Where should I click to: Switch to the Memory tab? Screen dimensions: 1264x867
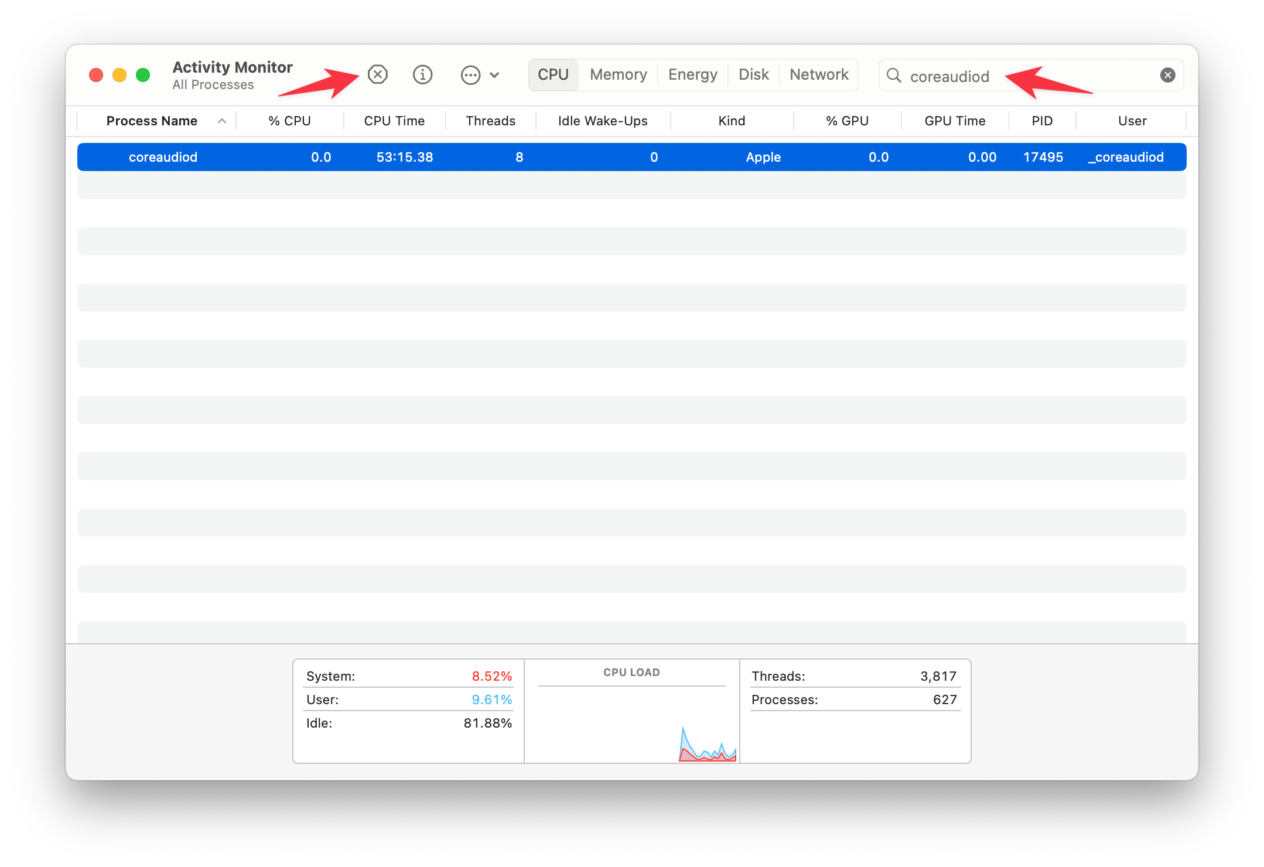coord(618,74)
